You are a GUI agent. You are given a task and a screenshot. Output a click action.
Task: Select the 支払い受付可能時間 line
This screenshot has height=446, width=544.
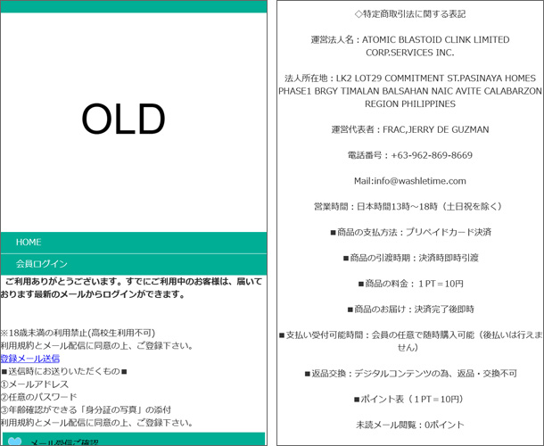(411, 341)
